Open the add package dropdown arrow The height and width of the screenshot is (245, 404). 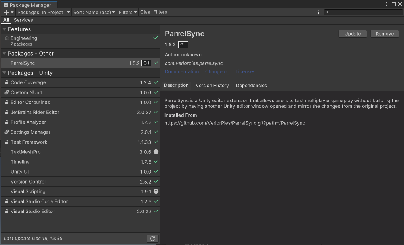click(x=12, y=12)
